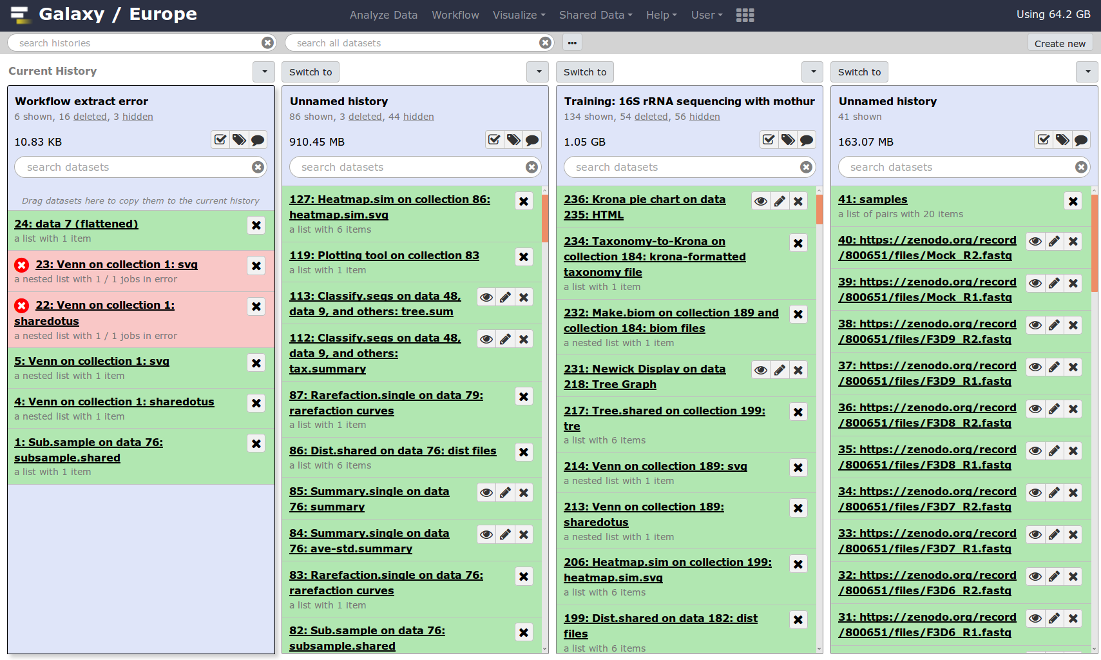Delete dataset 24: data 7 (flattened)
This screenshot has width=1101, height=660.
click(256, 225)
